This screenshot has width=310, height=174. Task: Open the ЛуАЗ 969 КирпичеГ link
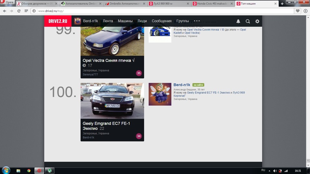[209, 94]
